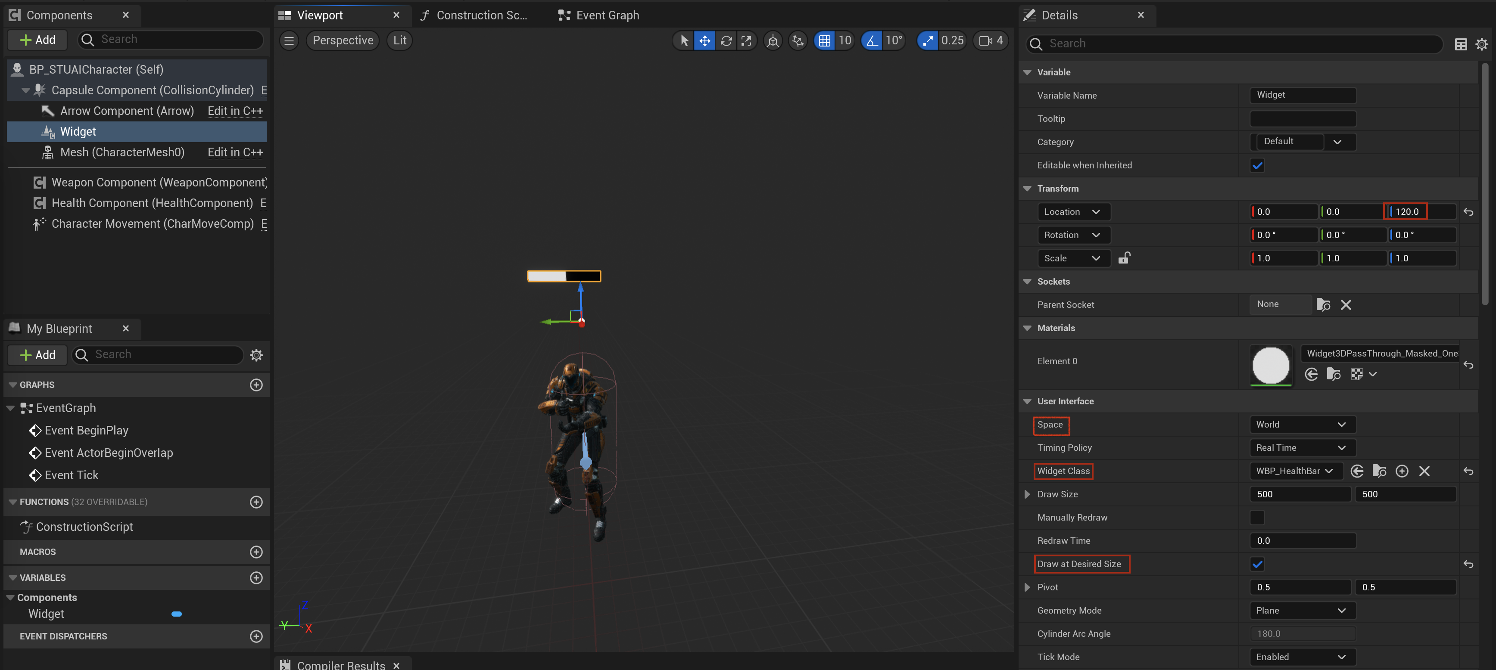The image size is (1496, 670).
Task: Open Location type dropdown
Action: (1073, 212)
